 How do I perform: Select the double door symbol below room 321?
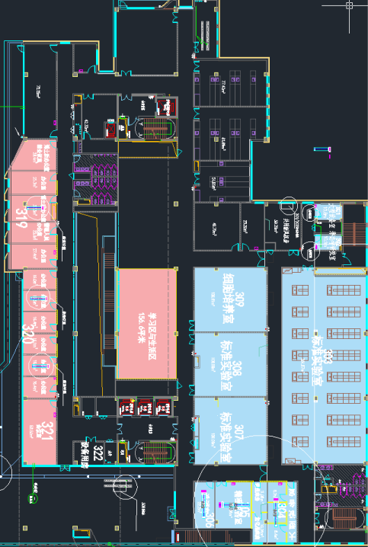pyautogui.click(x=65, y=468)
